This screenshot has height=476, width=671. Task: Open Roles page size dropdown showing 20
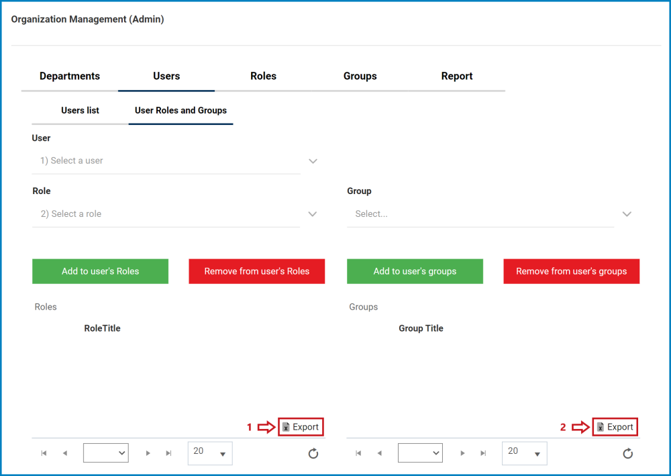point(210,453)
